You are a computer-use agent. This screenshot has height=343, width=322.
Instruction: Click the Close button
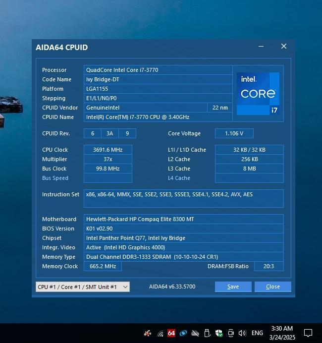coord(273,286)
